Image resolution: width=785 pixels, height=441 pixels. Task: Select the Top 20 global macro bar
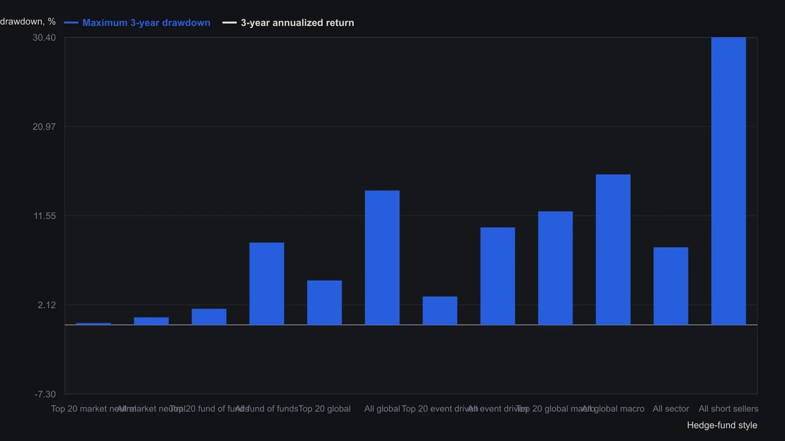(555, 268)
